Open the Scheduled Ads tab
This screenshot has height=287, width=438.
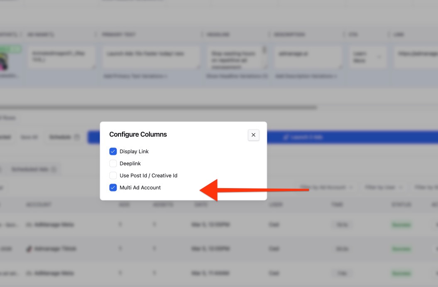34,169
